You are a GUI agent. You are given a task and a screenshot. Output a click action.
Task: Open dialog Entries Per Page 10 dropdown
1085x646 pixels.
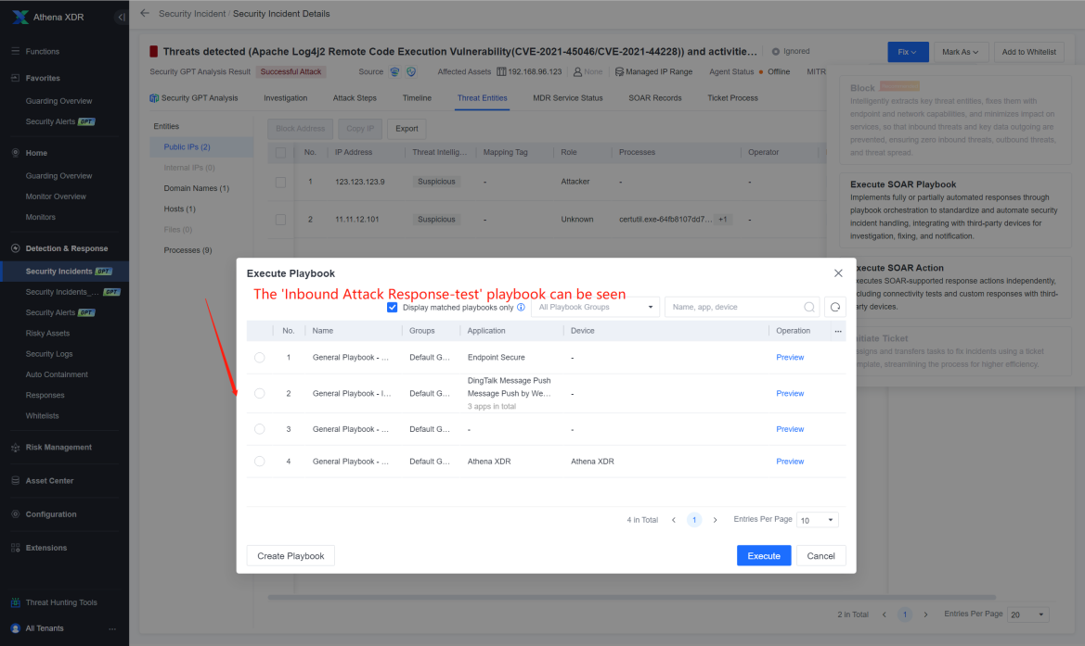(x=817, y=520)
